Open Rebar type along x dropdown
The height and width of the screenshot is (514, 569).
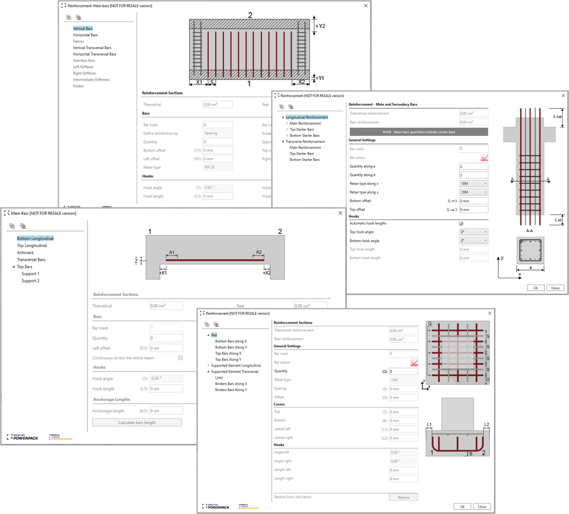[x=474, y=184]
